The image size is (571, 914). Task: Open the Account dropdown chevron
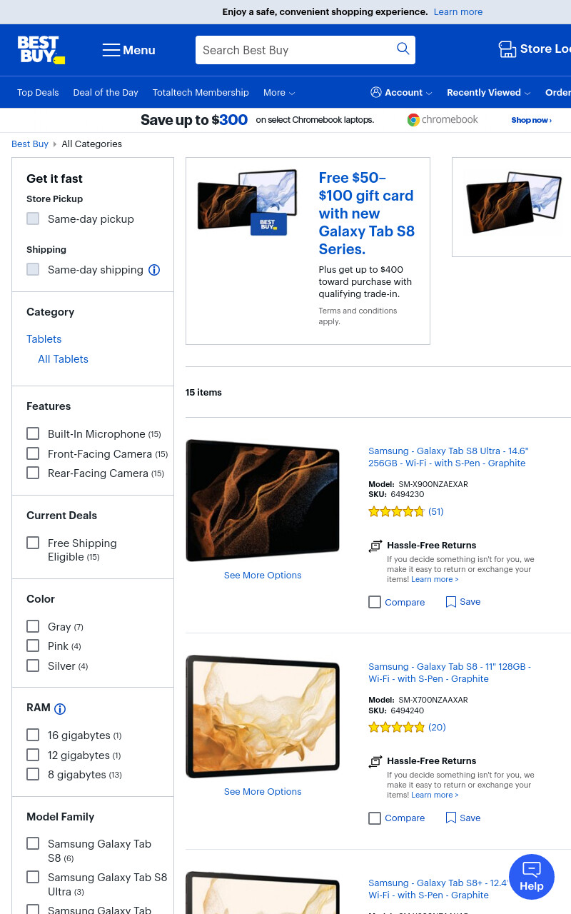pos(429,94)
